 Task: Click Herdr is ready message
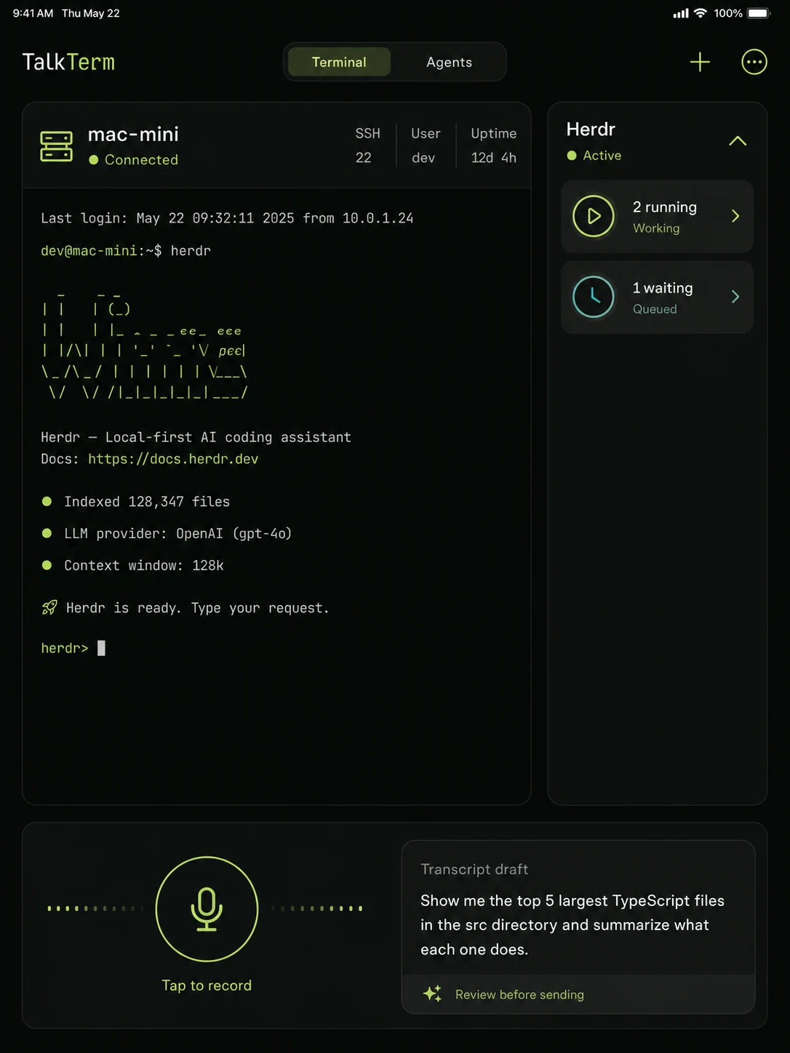click(198, 608)
